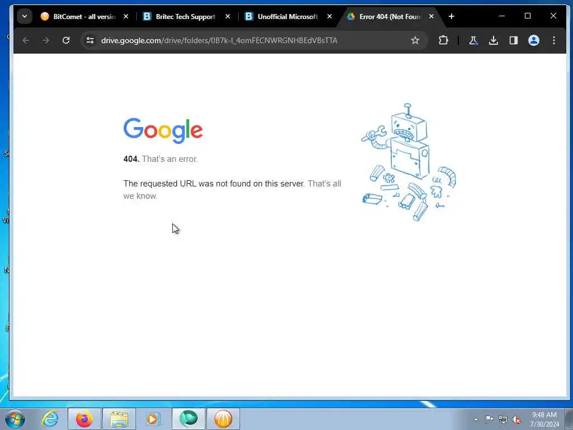Viewport: 573px width, 430px height.
Task: Open the Extensions puzzle icon
Action: pos(443,40)
